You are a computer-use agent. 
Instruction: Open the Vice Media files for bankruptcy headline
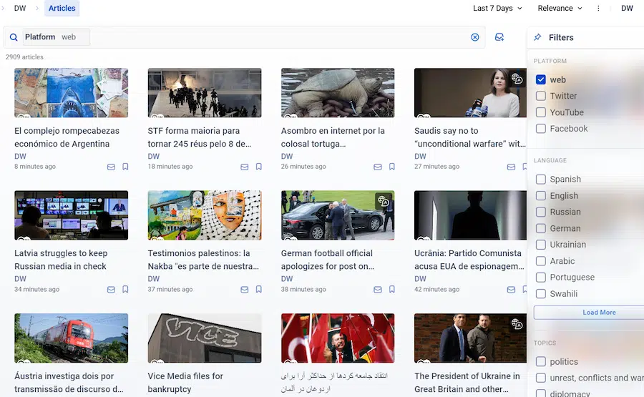[x=185, y=382]
